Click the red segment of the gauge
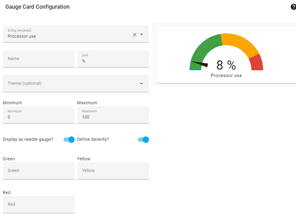Image resolution: width=296 pixels, height=216 pixels. click(257, 63)
